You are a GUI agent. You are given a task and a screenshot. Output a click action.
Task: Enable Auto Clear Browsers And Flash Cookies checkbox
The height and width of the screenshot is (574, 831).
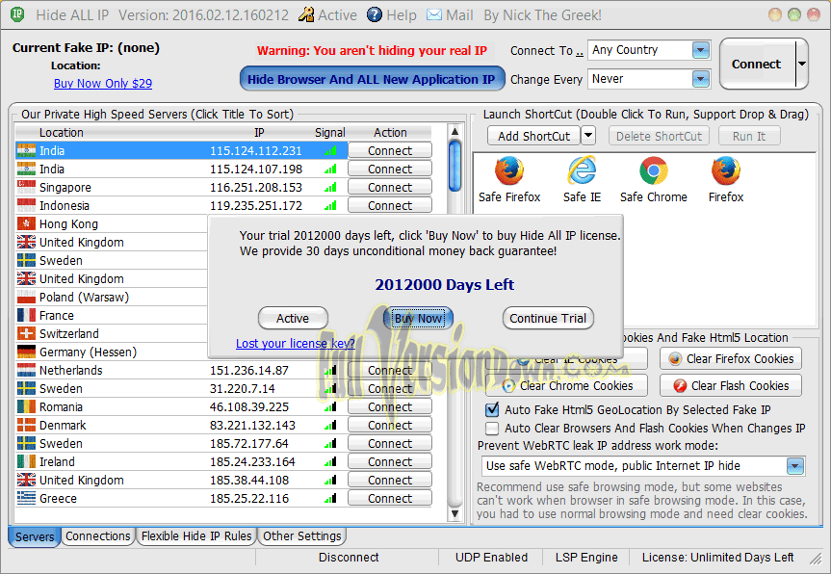coord(492,428)
